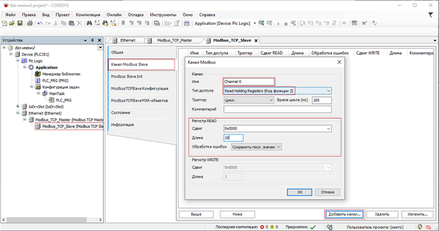Open the Тип доступа dropdown
The height and width of the screenshot is (231, 439).
point(329,91)
